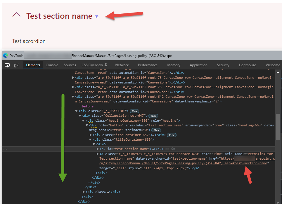Image resolution: width=282 pixels, height=204 pixels.
Task: Expand the h2 test-section-name element
Action: click(97, 149)
